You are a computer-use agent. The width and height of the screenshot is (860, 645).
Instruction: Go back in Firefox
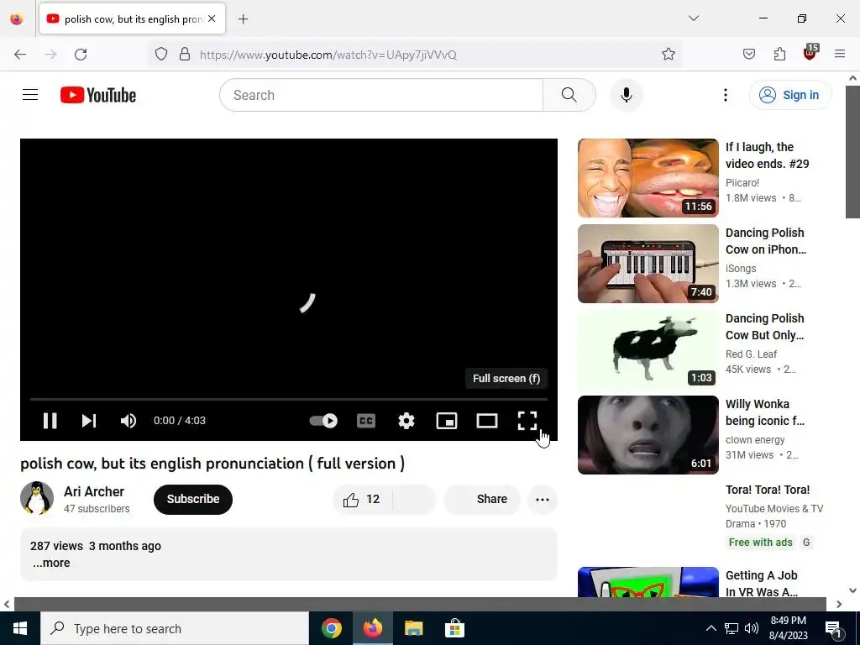[x=20, y=55]
